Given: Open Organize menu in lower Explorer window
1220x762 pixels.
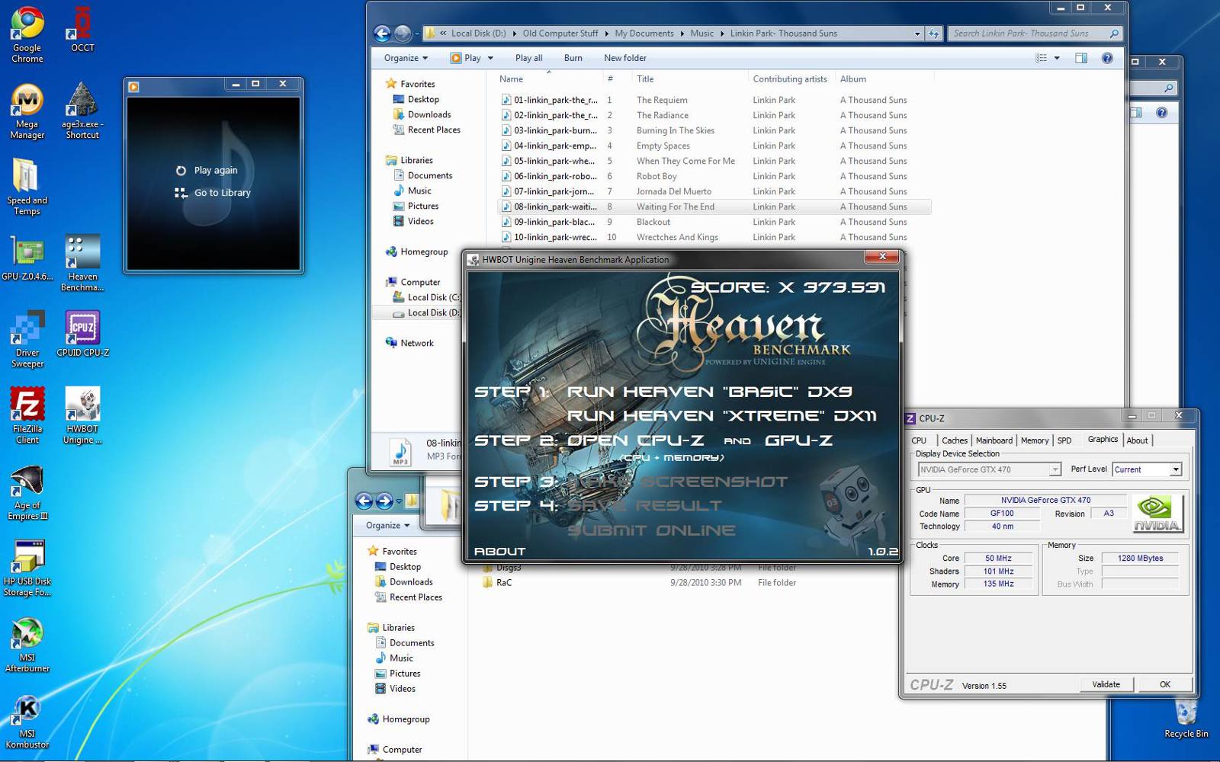Looking at the screenshot, I should [388, 525].
